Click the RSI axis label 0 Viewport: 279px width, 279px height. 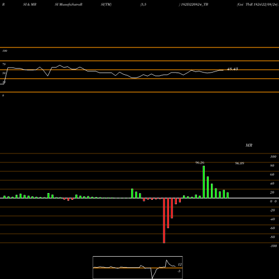pos(3,95)
